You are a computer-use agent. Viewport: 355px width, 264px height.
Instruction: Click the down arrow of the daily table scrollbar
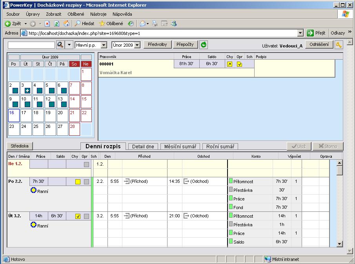339,244
